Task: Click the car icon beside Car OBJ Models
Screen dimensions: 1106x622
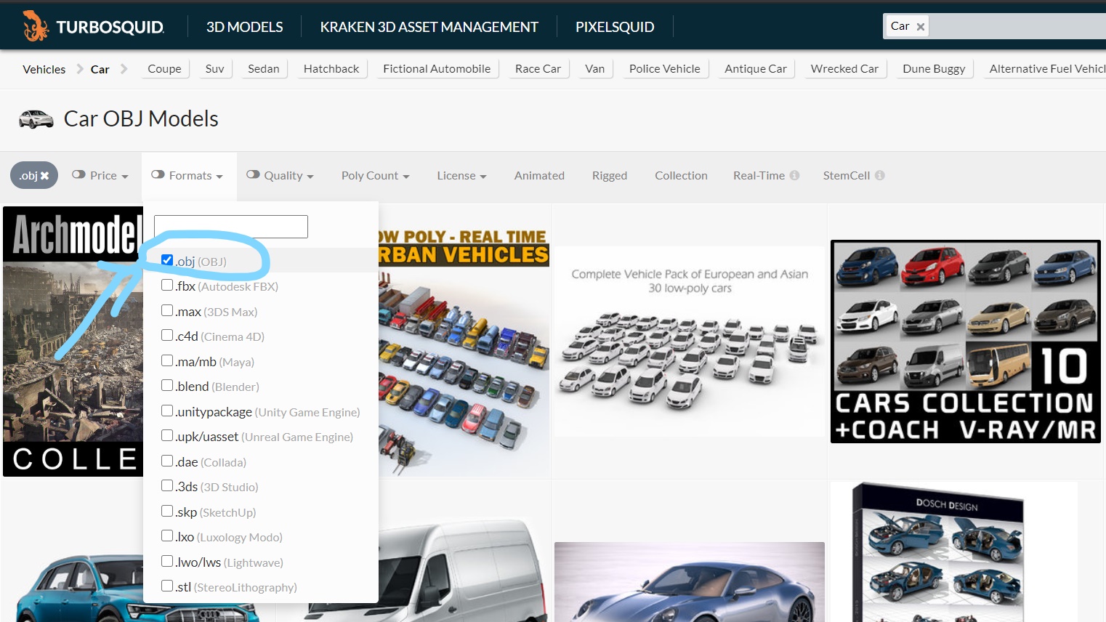Action: pos(36,119)
